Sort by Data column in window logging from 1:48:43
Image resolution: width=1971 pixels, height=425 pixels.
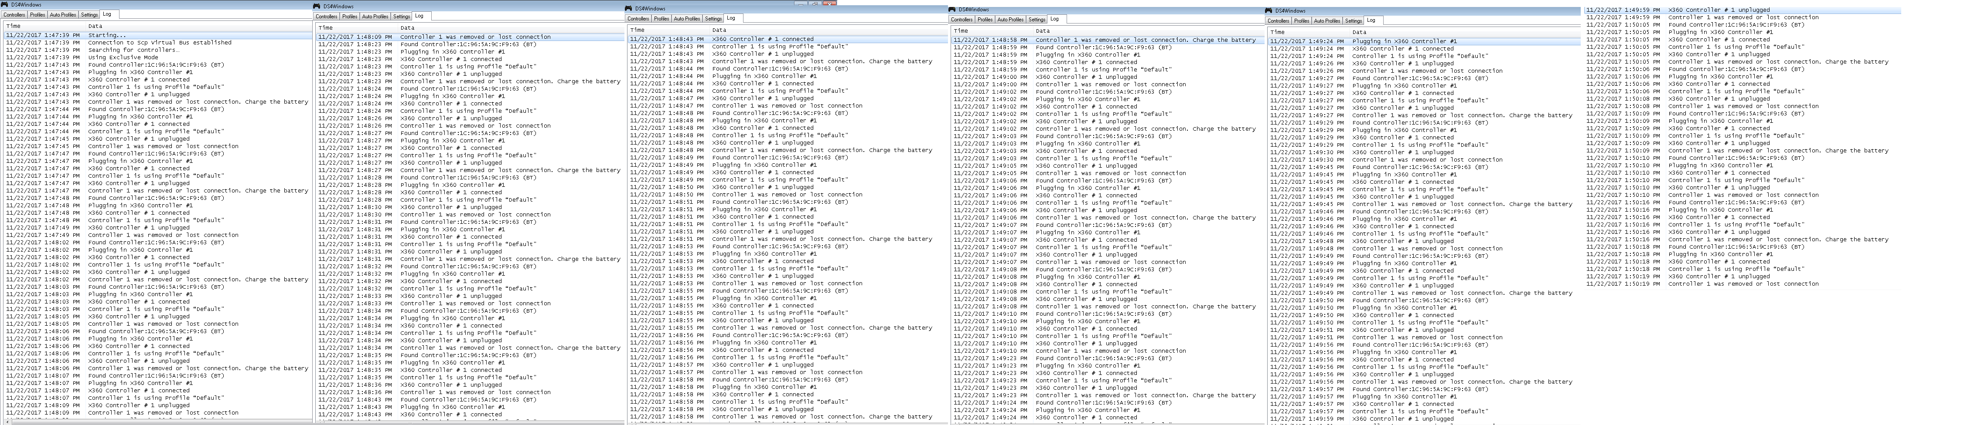(829, 30)
